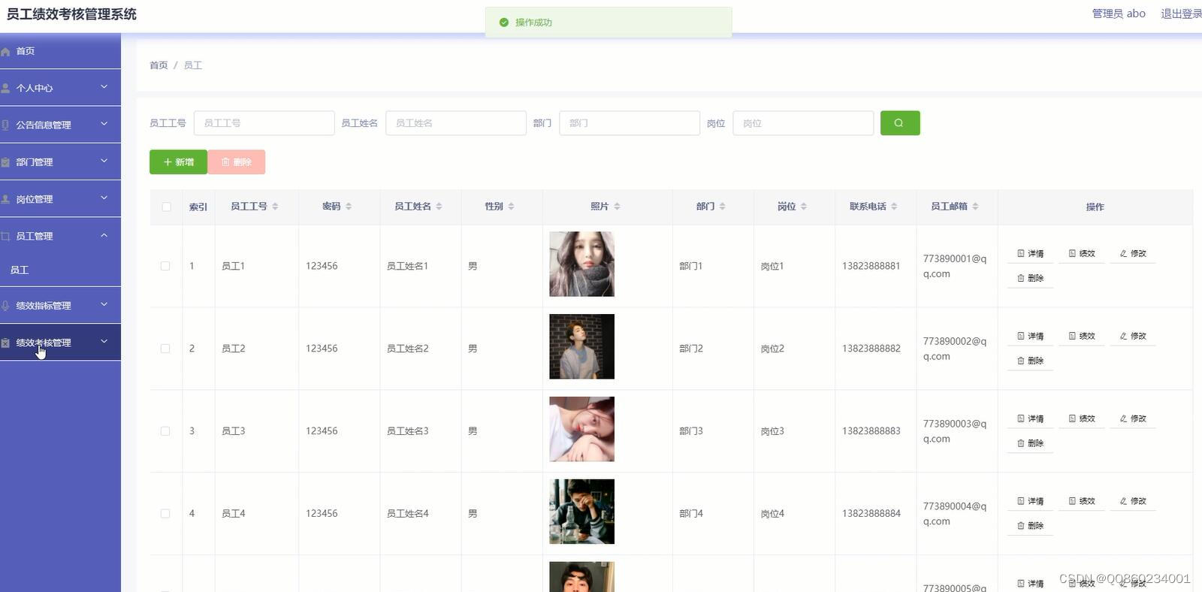Click the 公告信息管理 sidebar icon
Viewport: 1202px width, 592px height.
(5, 125)
